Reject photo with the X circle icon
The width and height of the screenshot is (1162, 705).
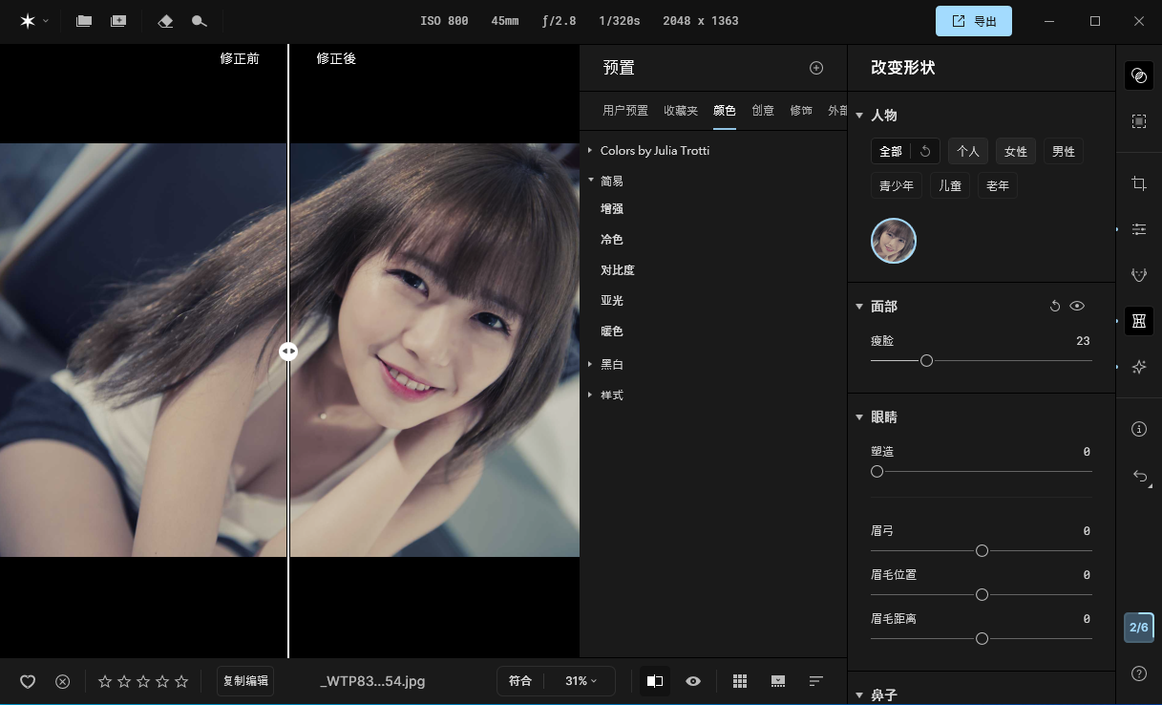click(62, 681)
